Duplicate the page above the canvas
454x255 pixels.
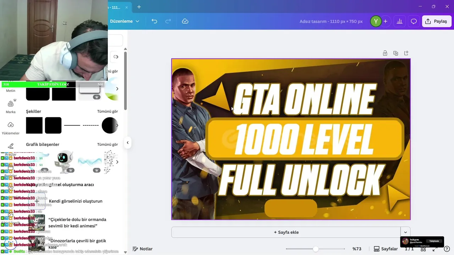(395, 53)
